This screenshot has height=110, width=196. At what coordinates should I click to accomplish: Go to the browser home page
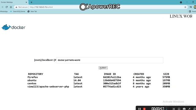point(11,7)
